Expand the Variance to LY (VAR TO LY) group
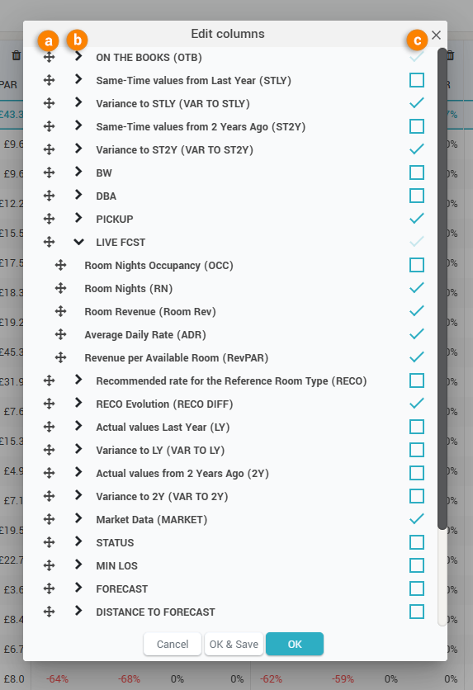Viewport: 473px width, 690px height. (x=78, y=449)
